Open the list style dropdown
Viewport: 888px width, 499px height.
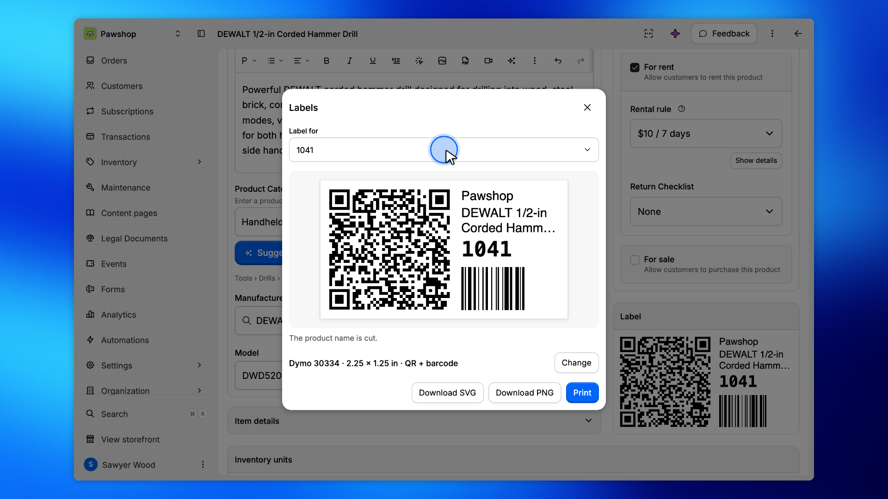pyautogui.click(x=275, y=61)
